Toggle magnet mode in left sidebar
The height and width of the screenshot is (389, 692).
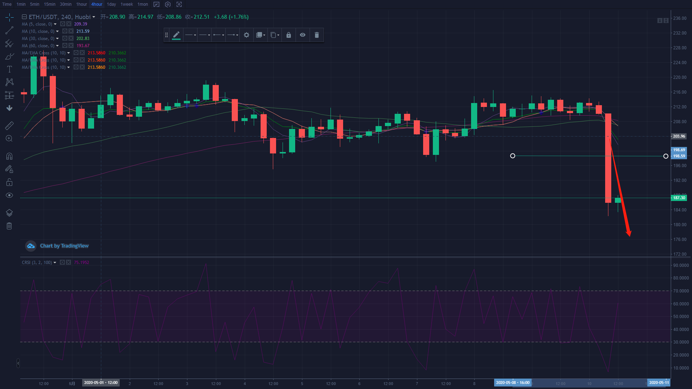tap(9, 156)
